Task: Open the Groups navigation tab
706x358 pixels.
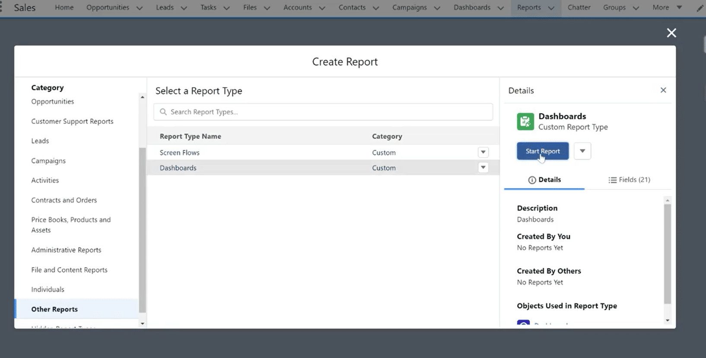Action: click(614, 7)
